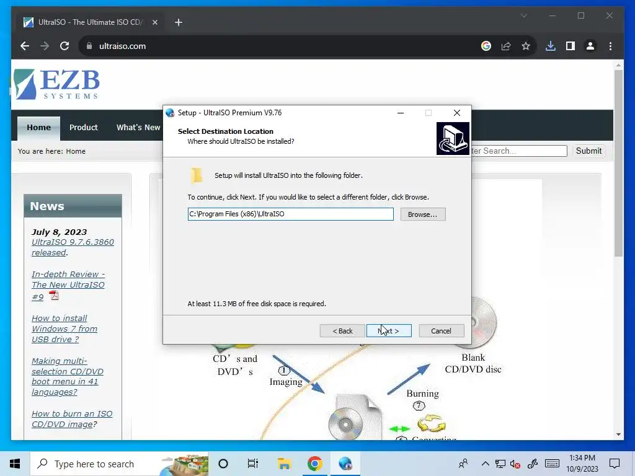Open People icon in system tray

(463, 464)
